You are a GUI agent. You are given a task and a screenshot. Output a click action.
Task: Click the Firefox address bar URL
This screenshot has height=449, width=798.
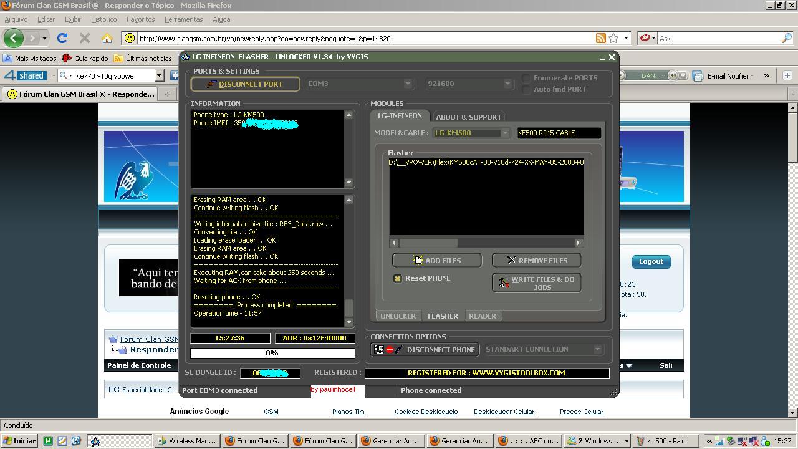coord(265,39)
